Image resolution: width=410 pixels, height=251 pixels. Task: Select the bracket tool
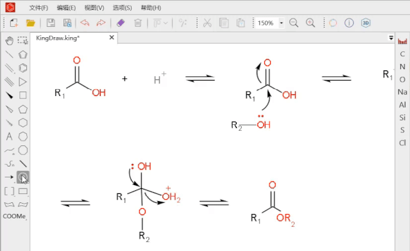click(x=10, y=191)
